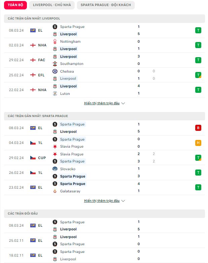Click the Slovacko club crest icon

pyautogui.click(x=55, y=169)
